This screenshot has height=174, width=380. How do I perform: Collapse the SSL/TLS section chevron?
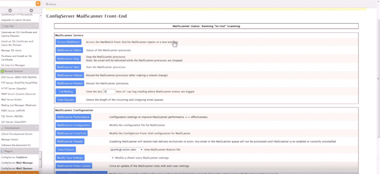36,26
